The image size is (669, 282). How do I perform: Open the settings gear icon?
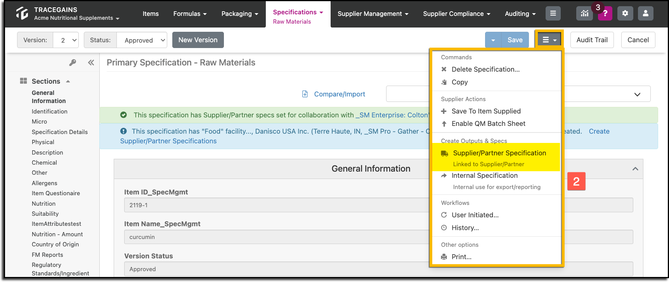pos(625,14)
